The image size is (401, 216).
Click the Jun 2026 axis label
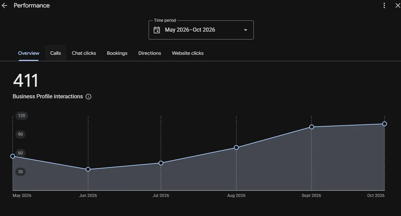pos(88,195)
